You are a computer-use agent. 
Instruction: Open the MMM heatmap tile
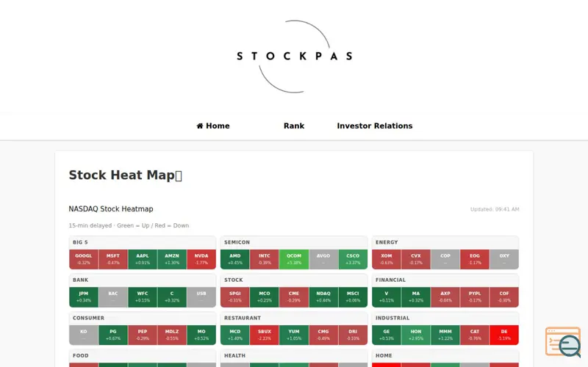(x=445, y=335)
